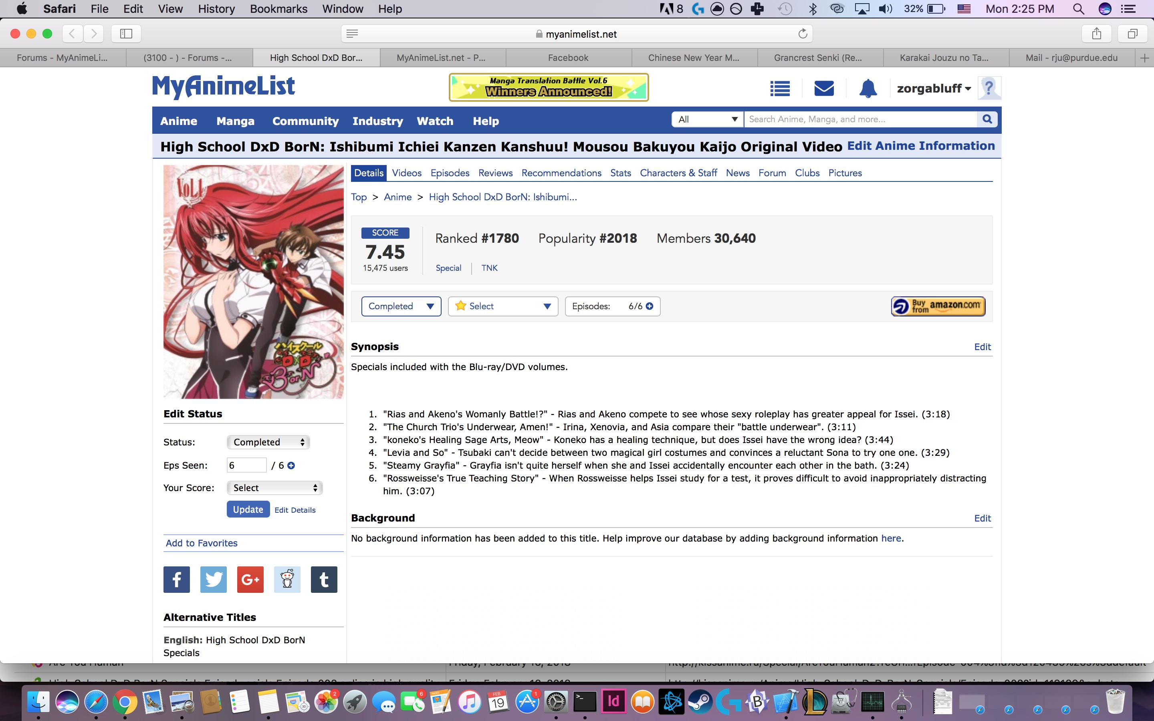Open the anime list icon in header

click(780, 89)
